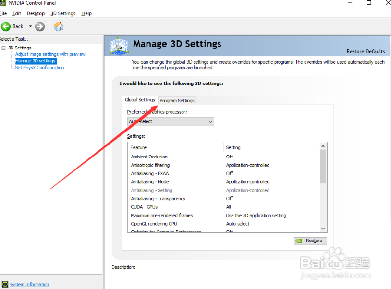The width and height of the screenshot is (391, 289).
Task: Click the Setting column header
Action: coord(271,147)
